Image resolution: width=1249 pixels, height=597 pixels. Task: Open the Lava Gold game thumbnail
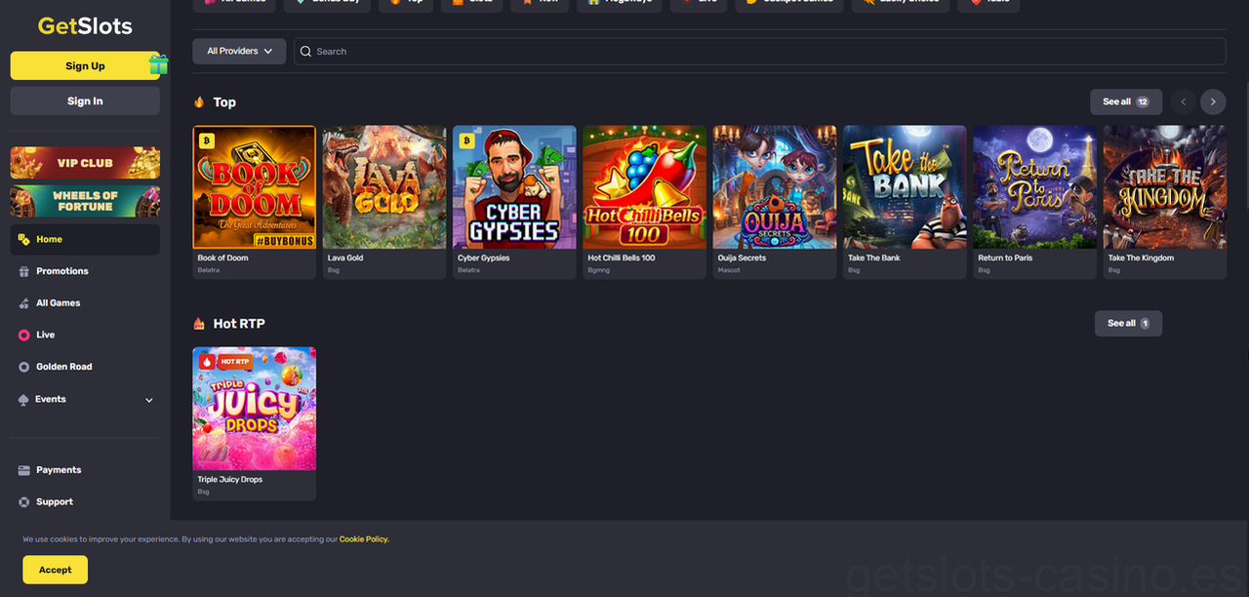(384, 186)
